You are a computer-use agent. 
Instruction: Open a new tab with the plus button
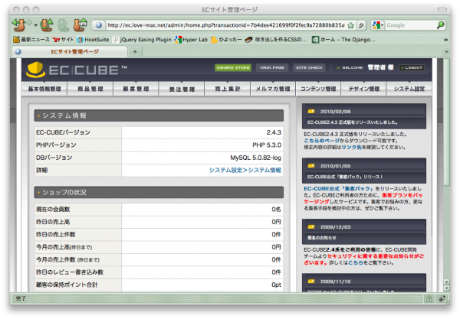(x=135, y=52)
